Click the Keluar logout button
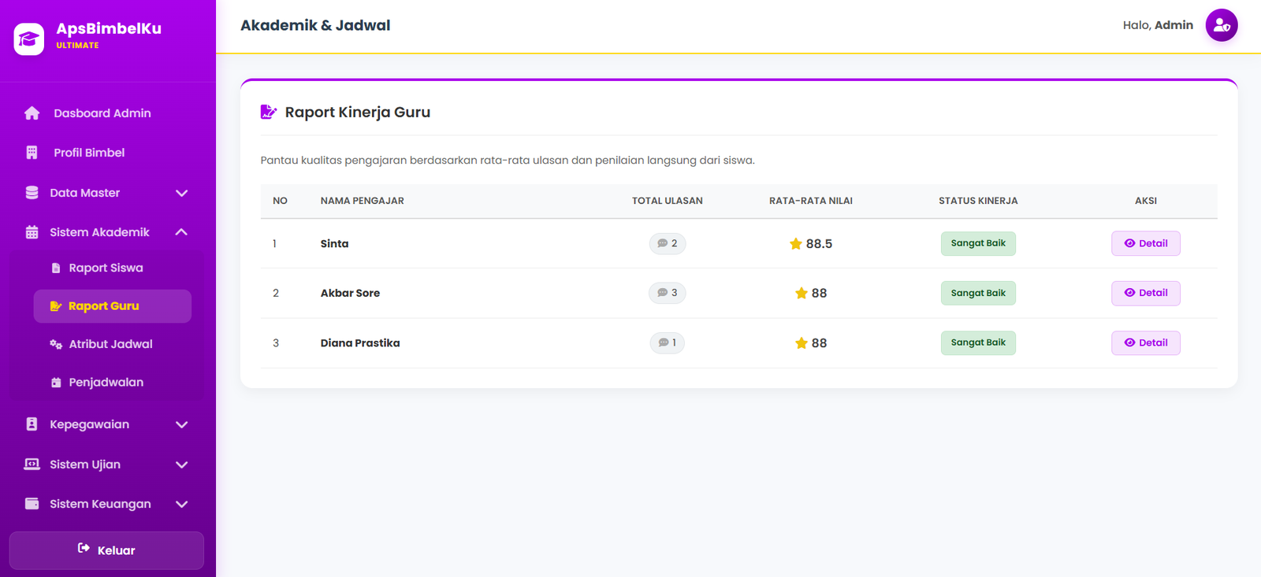 click(x=106, y=550)
